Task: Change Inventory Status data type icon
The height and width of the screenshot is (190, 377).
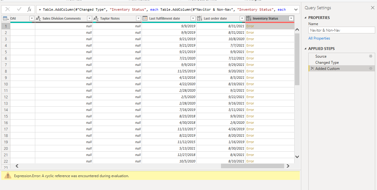Action: [249, 19]
